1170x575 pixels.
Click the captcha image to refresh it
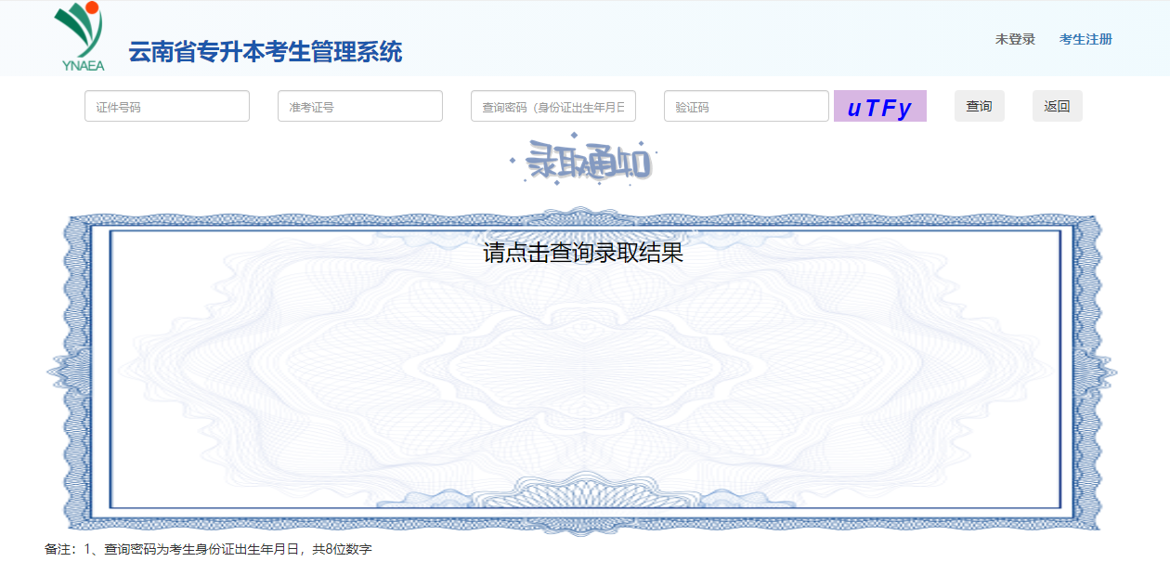tap(879, 105)
